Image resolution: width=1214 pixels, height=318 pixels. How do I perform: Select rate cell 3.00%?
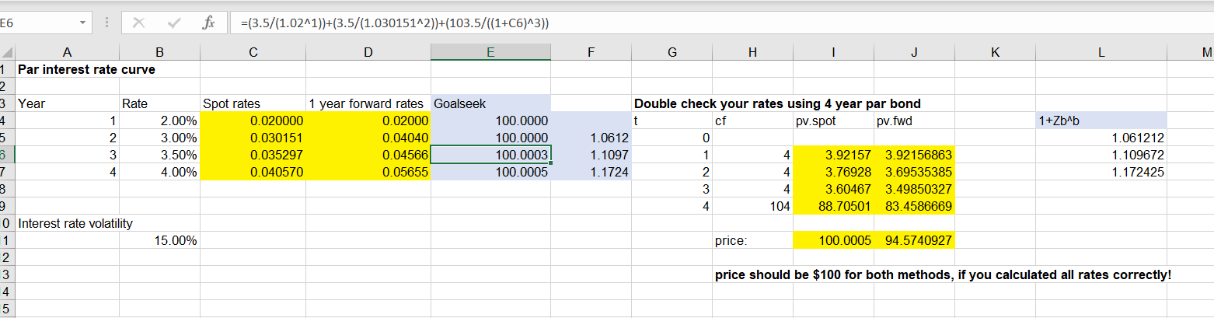click(x=159, y=138)
